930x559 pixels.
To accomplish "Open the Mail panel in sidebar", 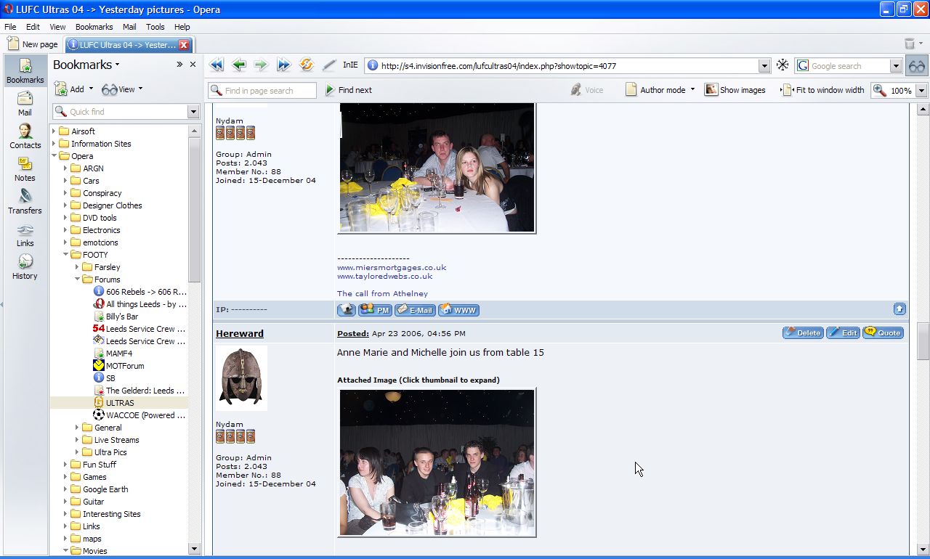I will (x=25, y=104).
